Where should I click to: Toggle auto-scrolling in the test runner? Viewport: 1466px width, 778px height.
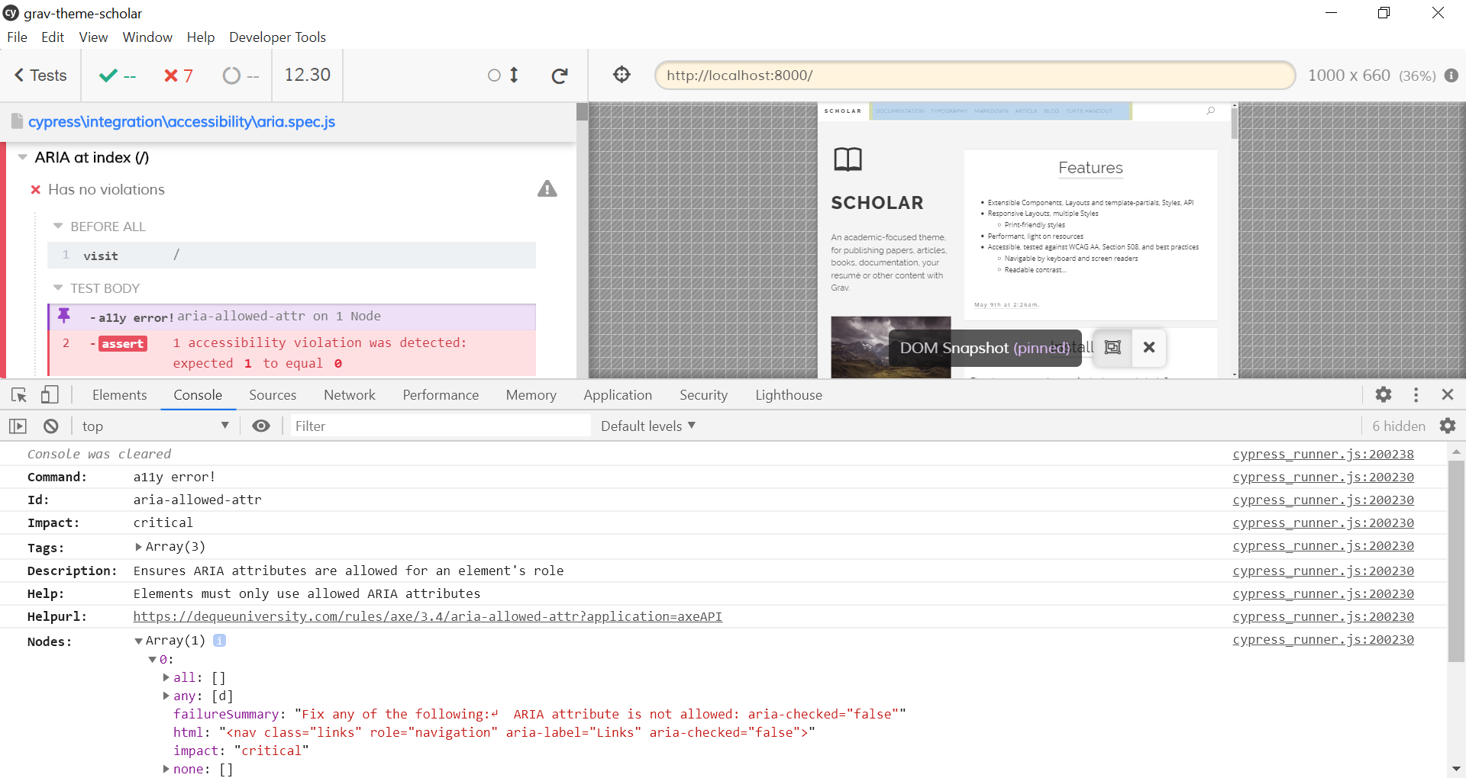coord(504,76)
